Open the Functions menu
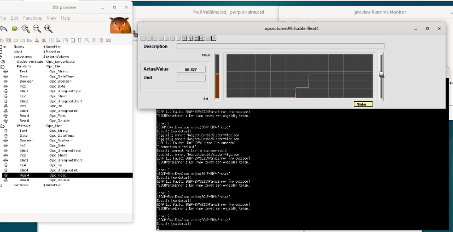The height and width of the screenshot is (232, 453). pyautogui.click(x=32, y=18)
